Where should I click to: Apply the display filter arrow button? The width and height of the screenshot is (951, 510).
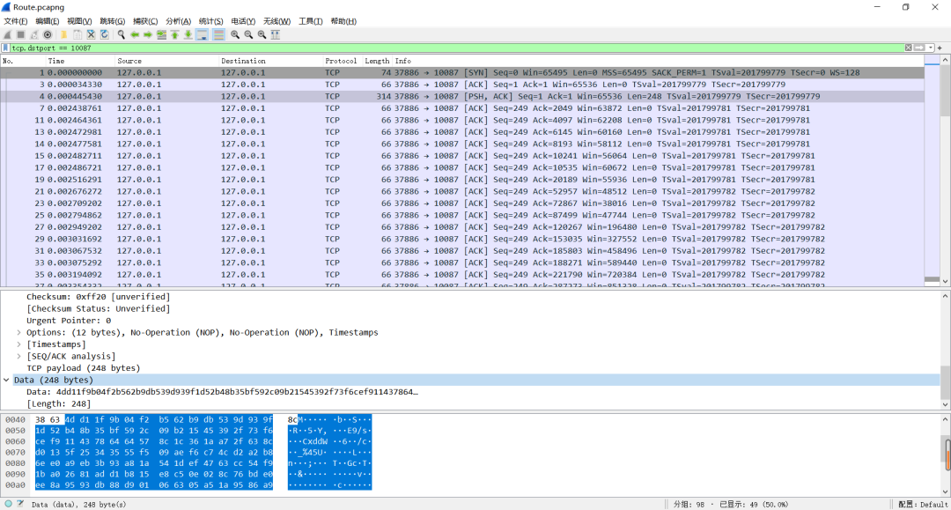pos(919,48)
